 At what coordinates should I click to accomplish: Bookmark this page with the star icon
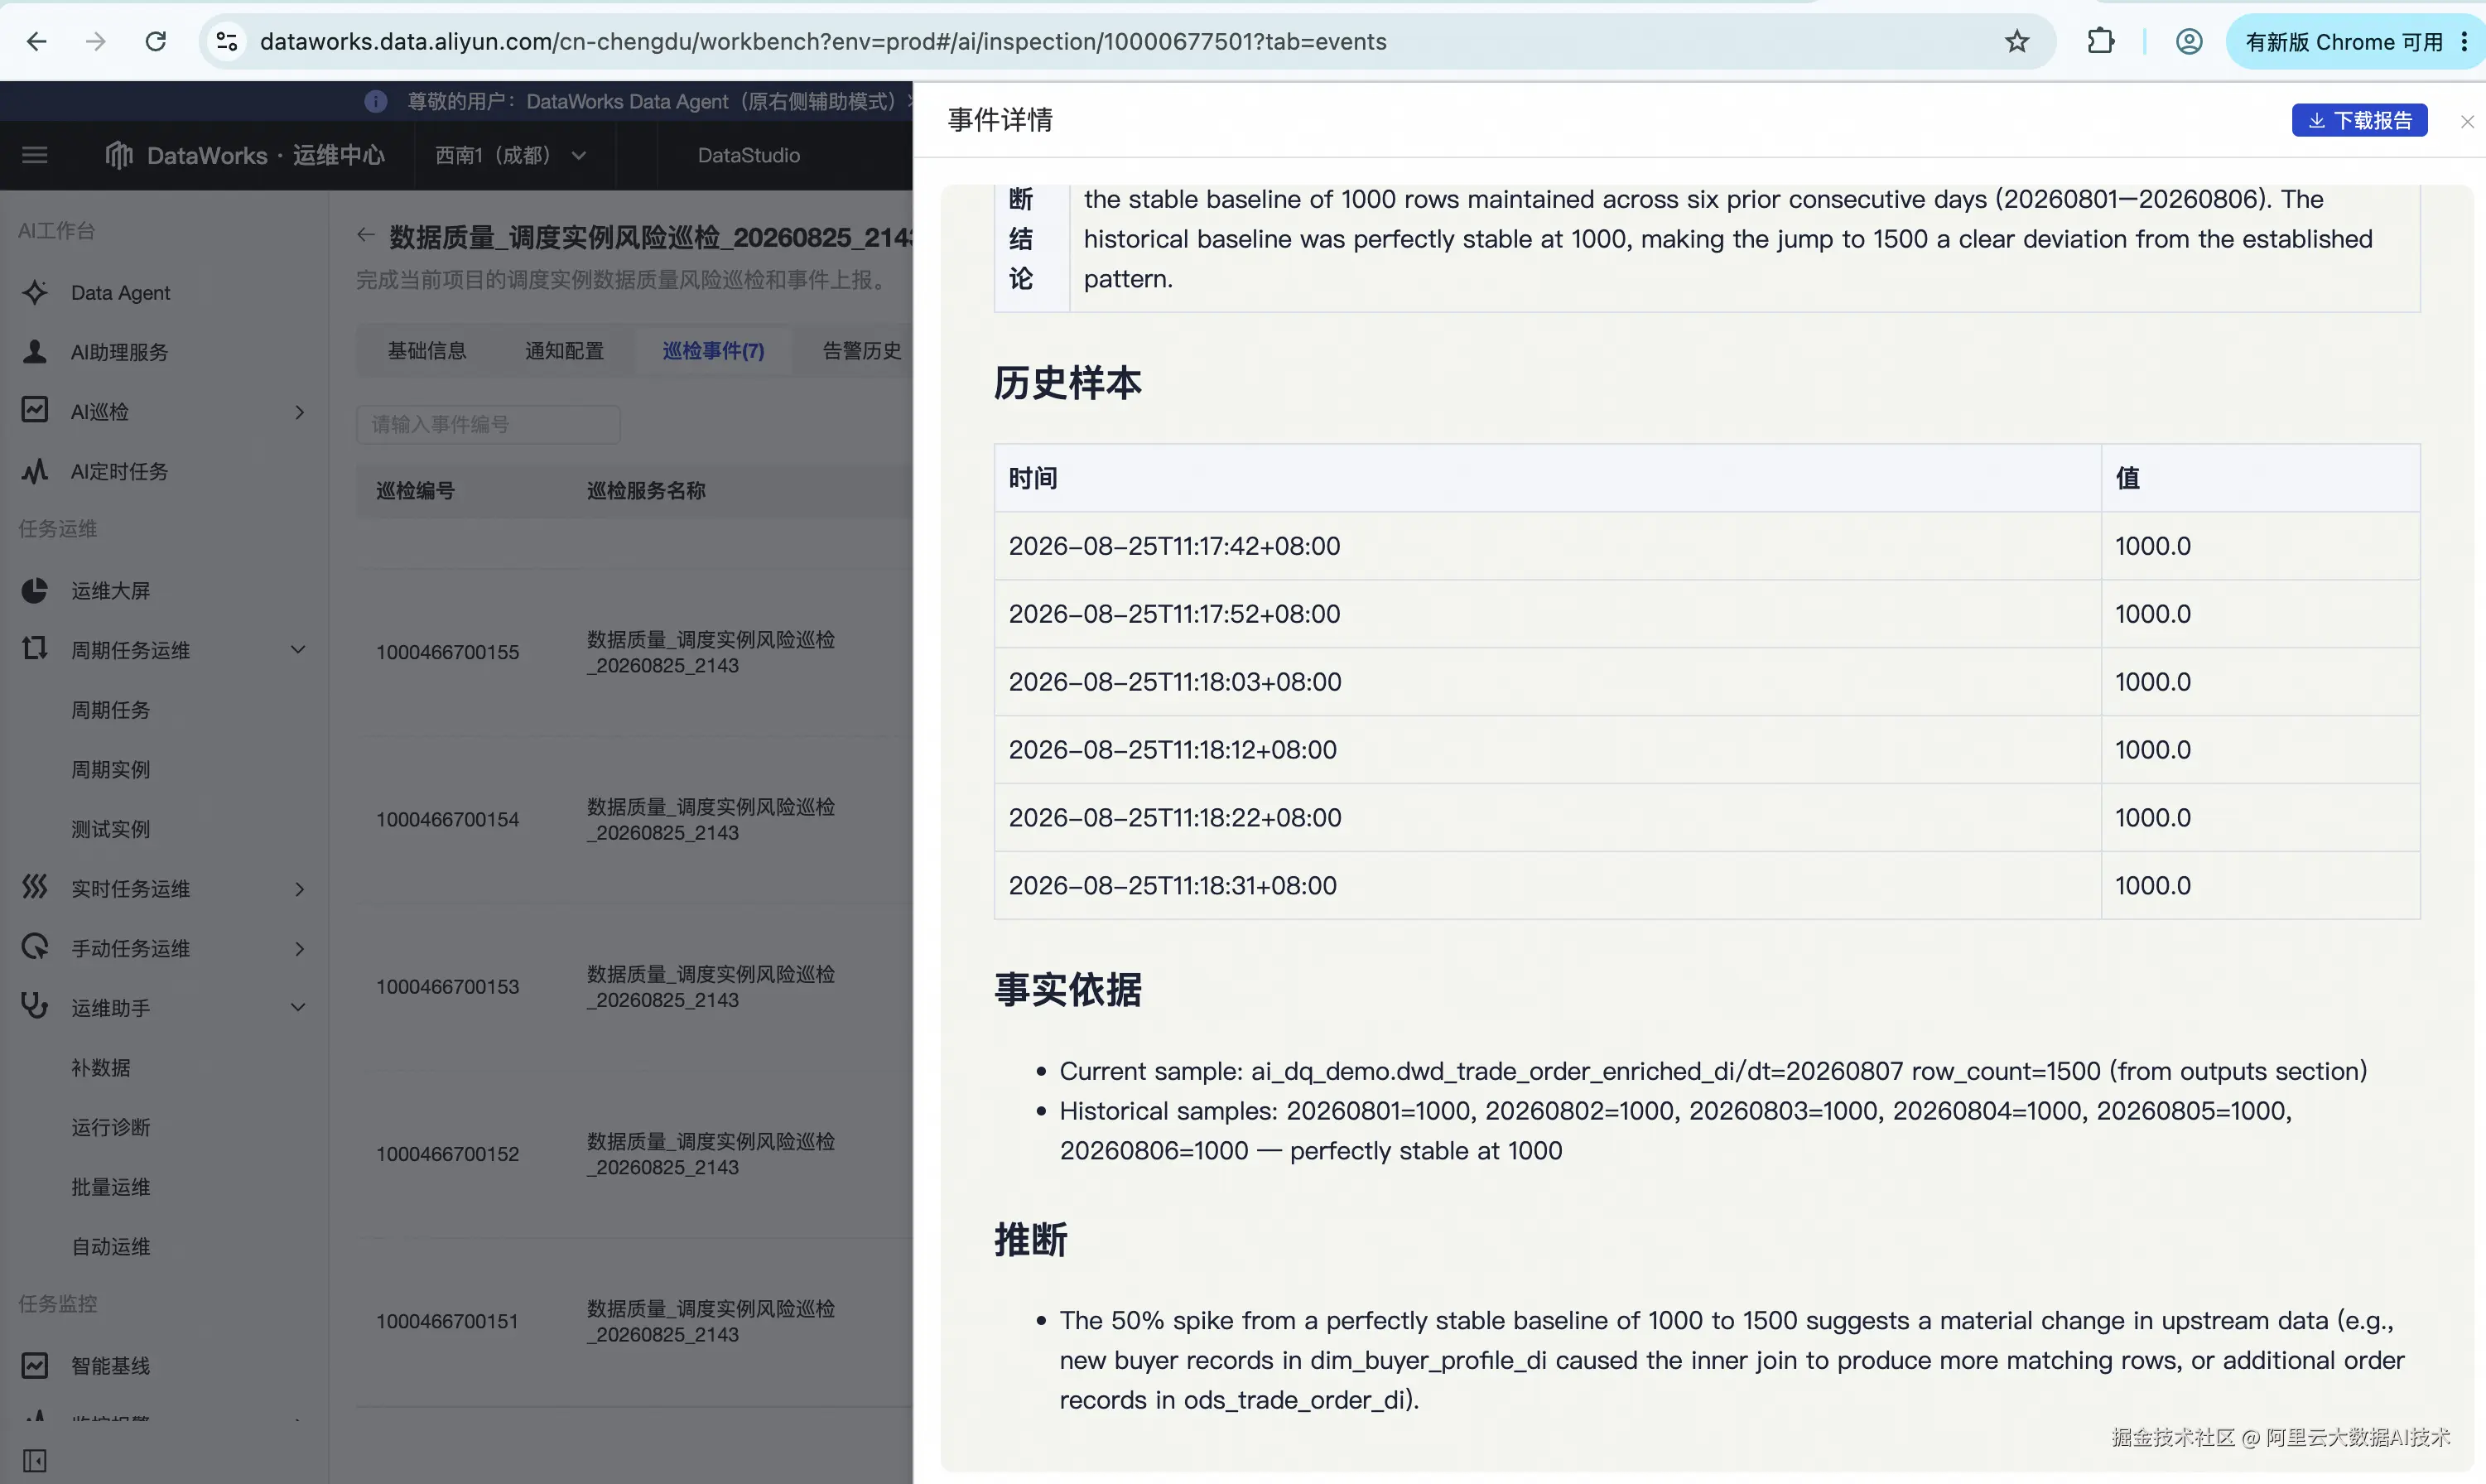coord(2017,41)
